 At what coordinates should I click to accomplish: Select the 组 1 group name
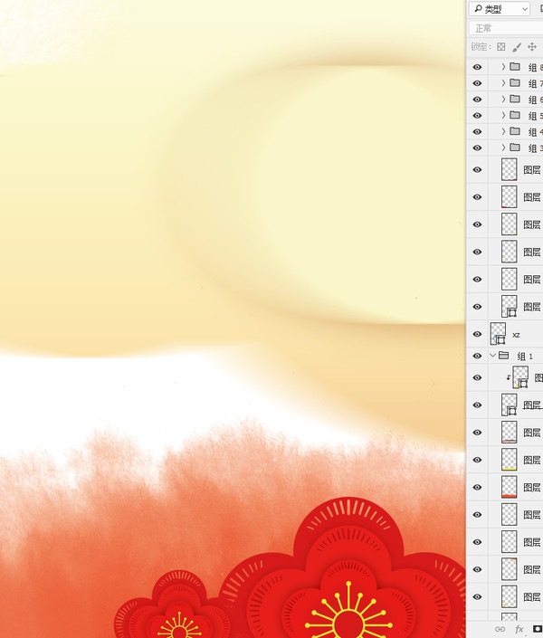click(525, 357)
